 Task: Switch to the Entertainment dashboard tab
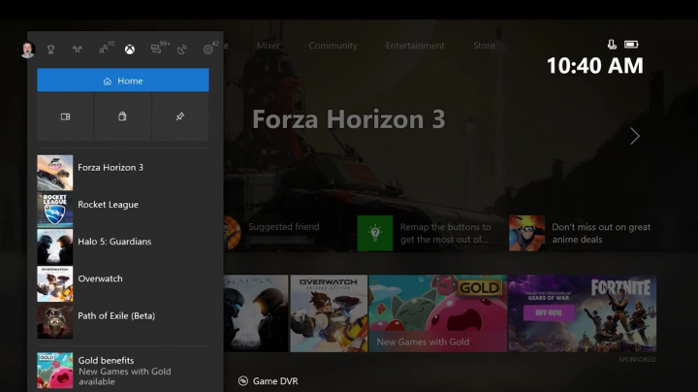click(x=415, y=46)
